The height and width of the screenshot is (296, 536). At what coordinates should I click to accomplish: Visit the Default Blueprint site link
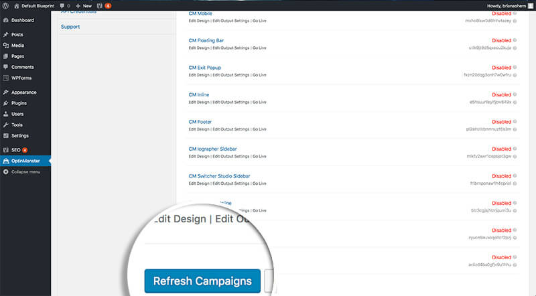[34, 6]
